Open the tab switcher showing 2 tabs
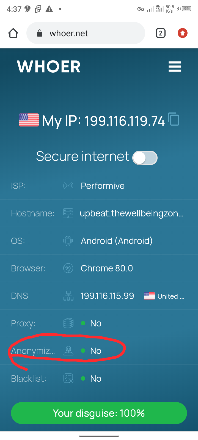 [161, 33]
